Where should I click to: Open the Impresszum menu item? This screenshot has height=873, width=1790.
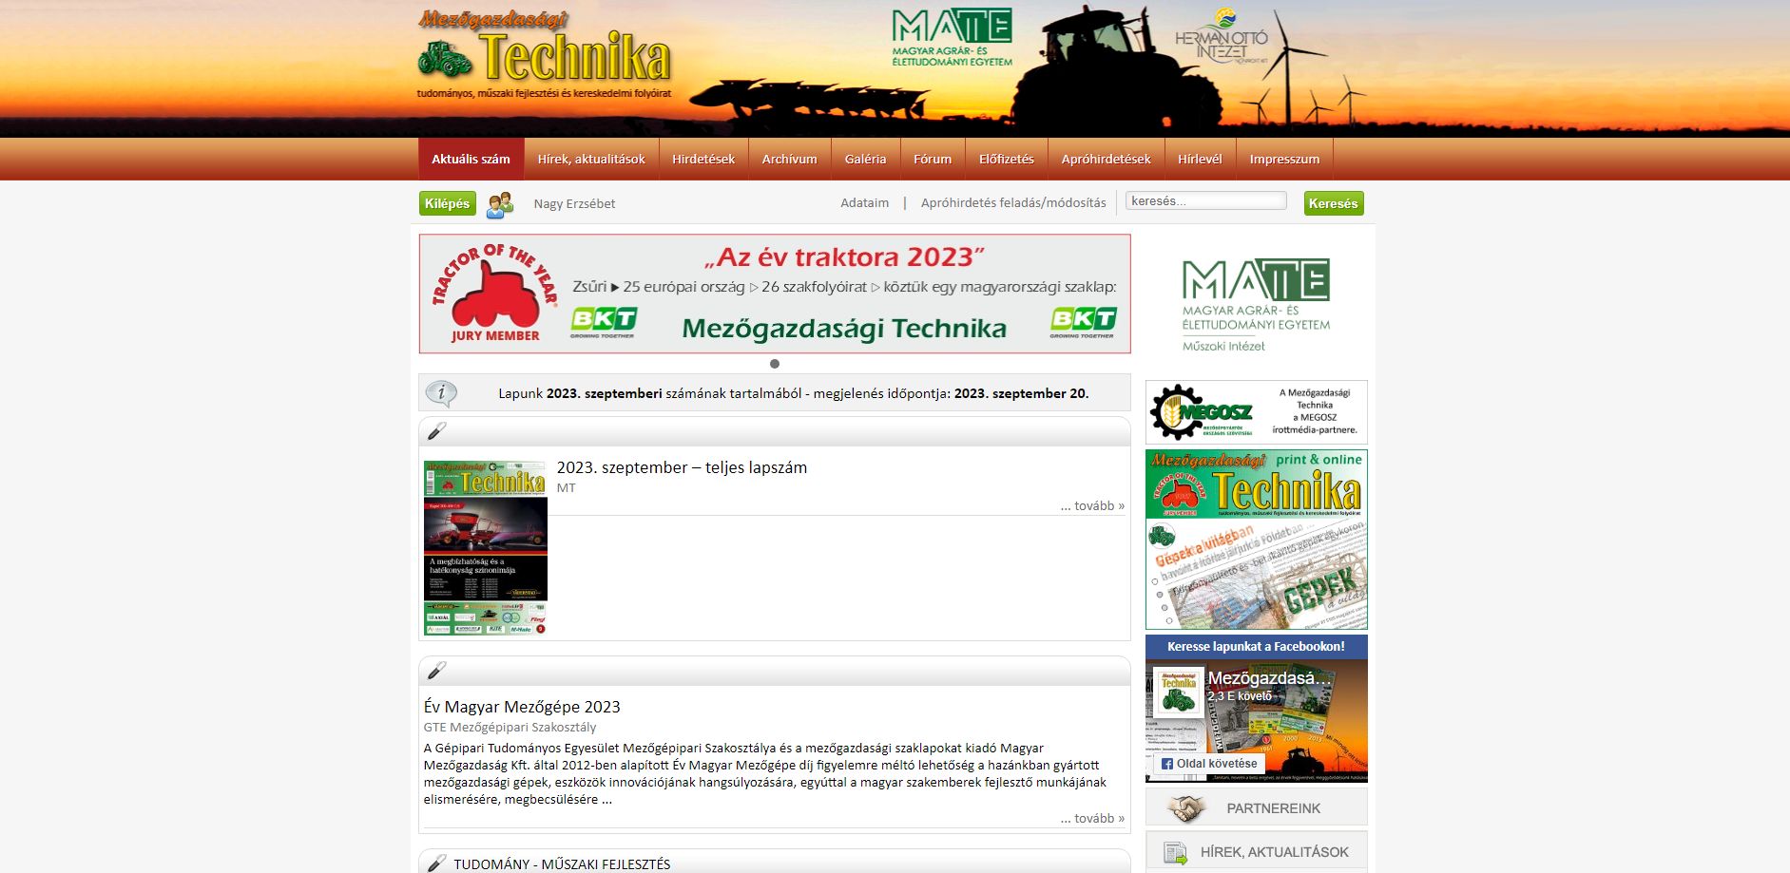tap(1284, 160)
